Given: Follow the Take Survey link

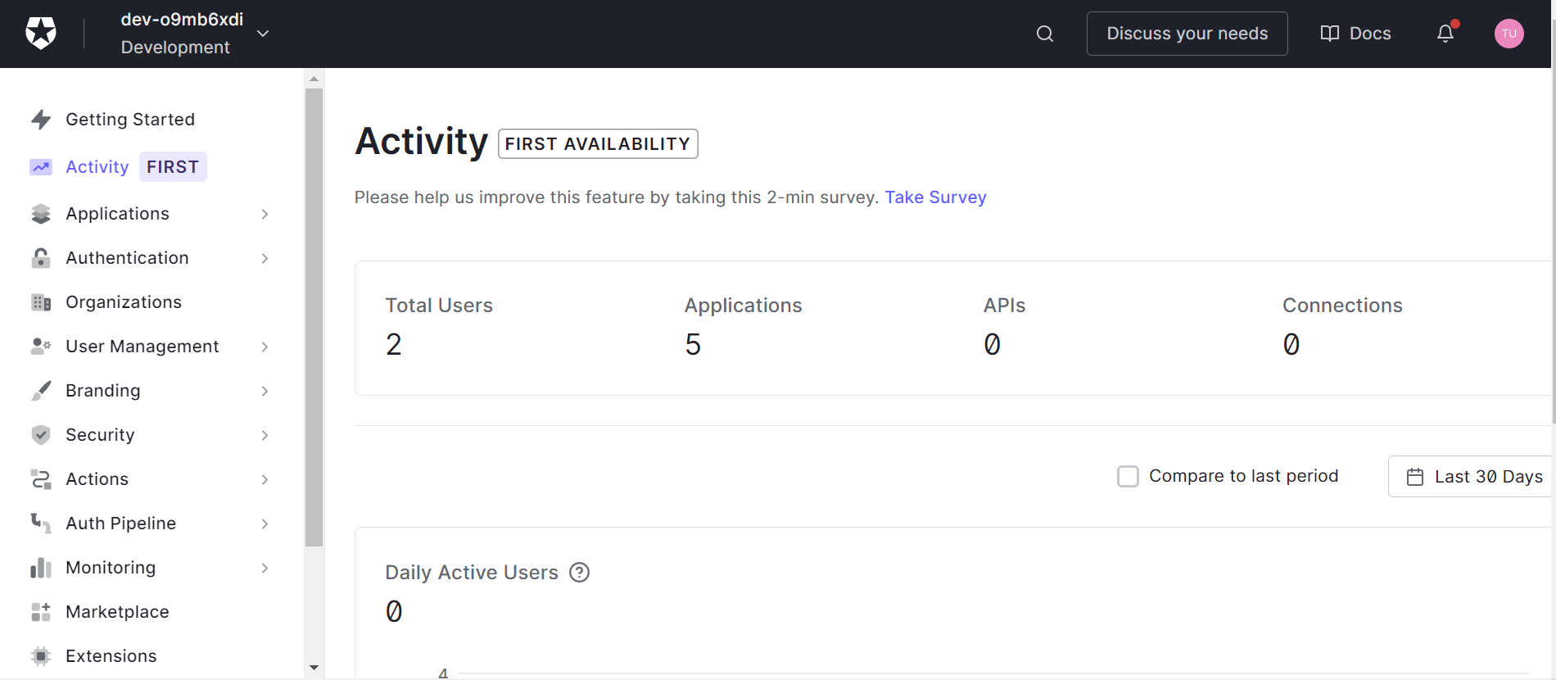Looking at the screenshot, I should click(x=935, y=197).
